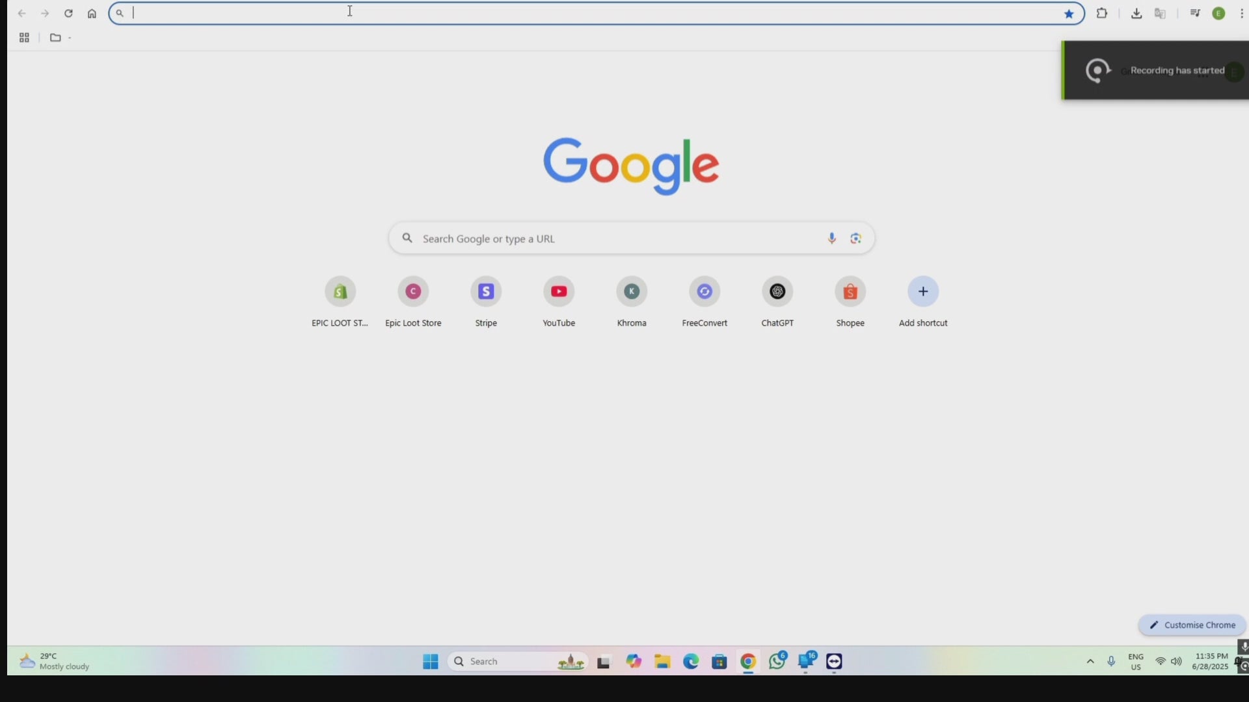The width and height of the screenshot is (1249, 702).
Task: Reload the page with refresh icon
Action: tap(68, 14)
